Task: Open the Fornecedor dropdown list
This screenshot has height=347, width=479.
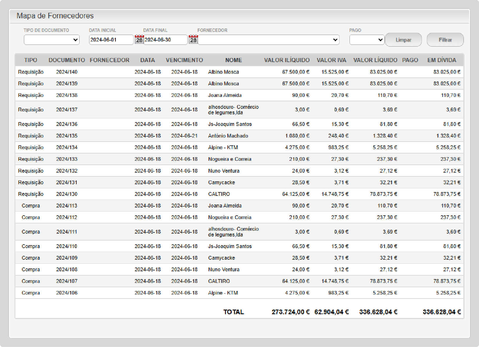Action: (x=268, y=40)
